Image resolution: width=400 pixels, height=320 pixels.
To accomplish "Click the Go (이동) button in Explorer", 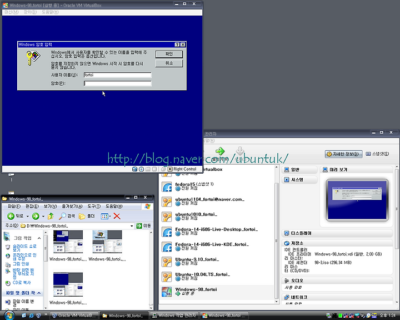I will click(144, 226).
